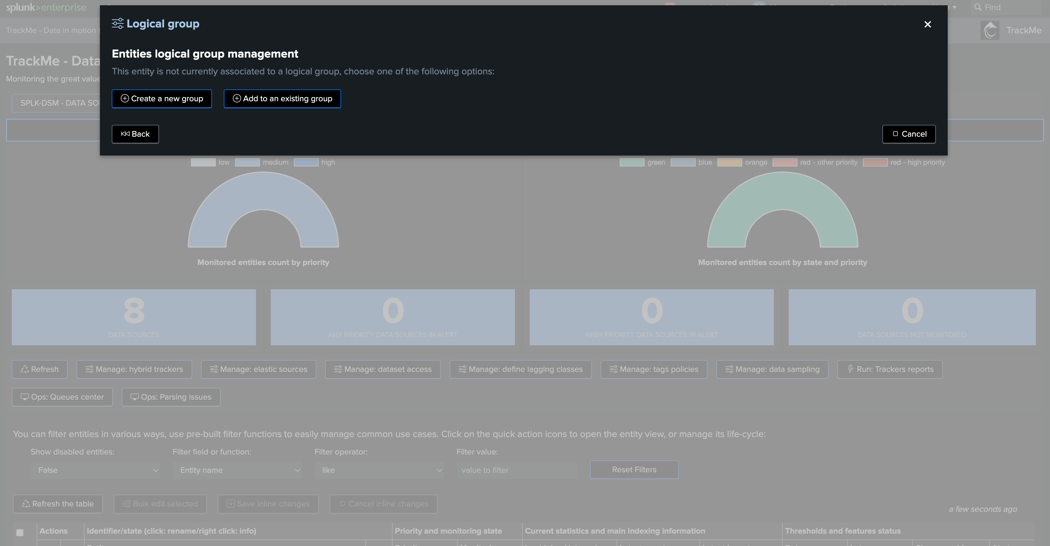Screen dimensions: 1050x546
Task: Click the square icon on the Cancel button
Action: [895, 134]
